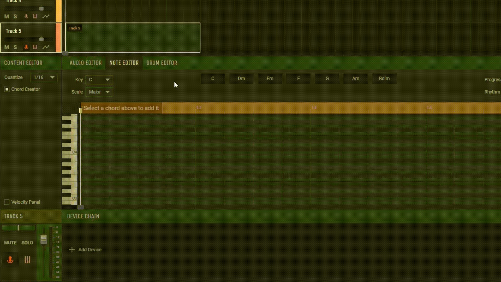Image resolution: width=501 pixels, height=282 pixels.
Task: Click the automation curve icon on Track 5
Action: tap(46, 47)
